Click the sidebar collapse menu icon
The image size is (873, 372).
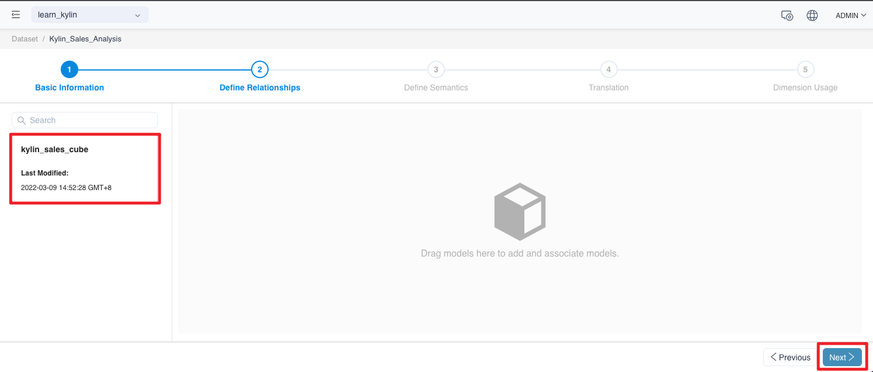pyautogui.click(x=16, y=15)
